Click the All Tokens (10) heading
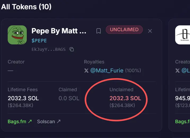 pos(26,7)
